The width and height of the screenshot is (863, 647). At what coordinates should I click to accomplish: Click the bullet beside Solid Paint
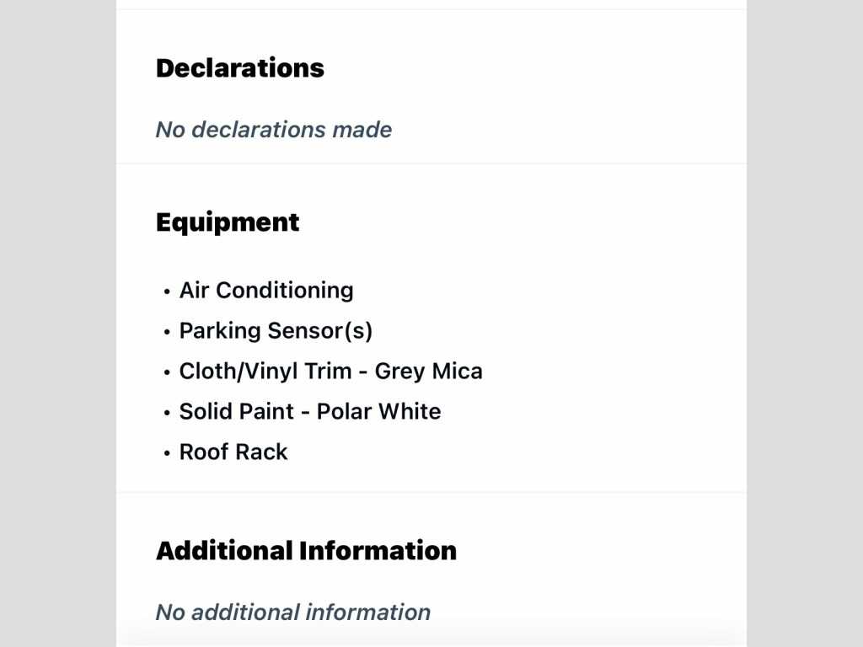click(x=167, y=413)
